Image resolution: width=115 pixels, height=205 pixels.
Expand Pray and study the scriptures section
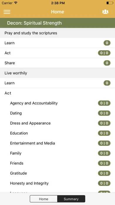[58, 33]
